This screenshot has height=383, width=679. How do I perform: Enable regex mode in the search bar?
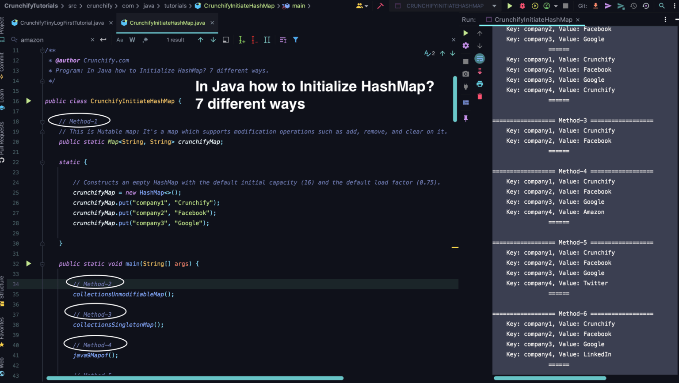pyautogui.click(x=145, y=39)
